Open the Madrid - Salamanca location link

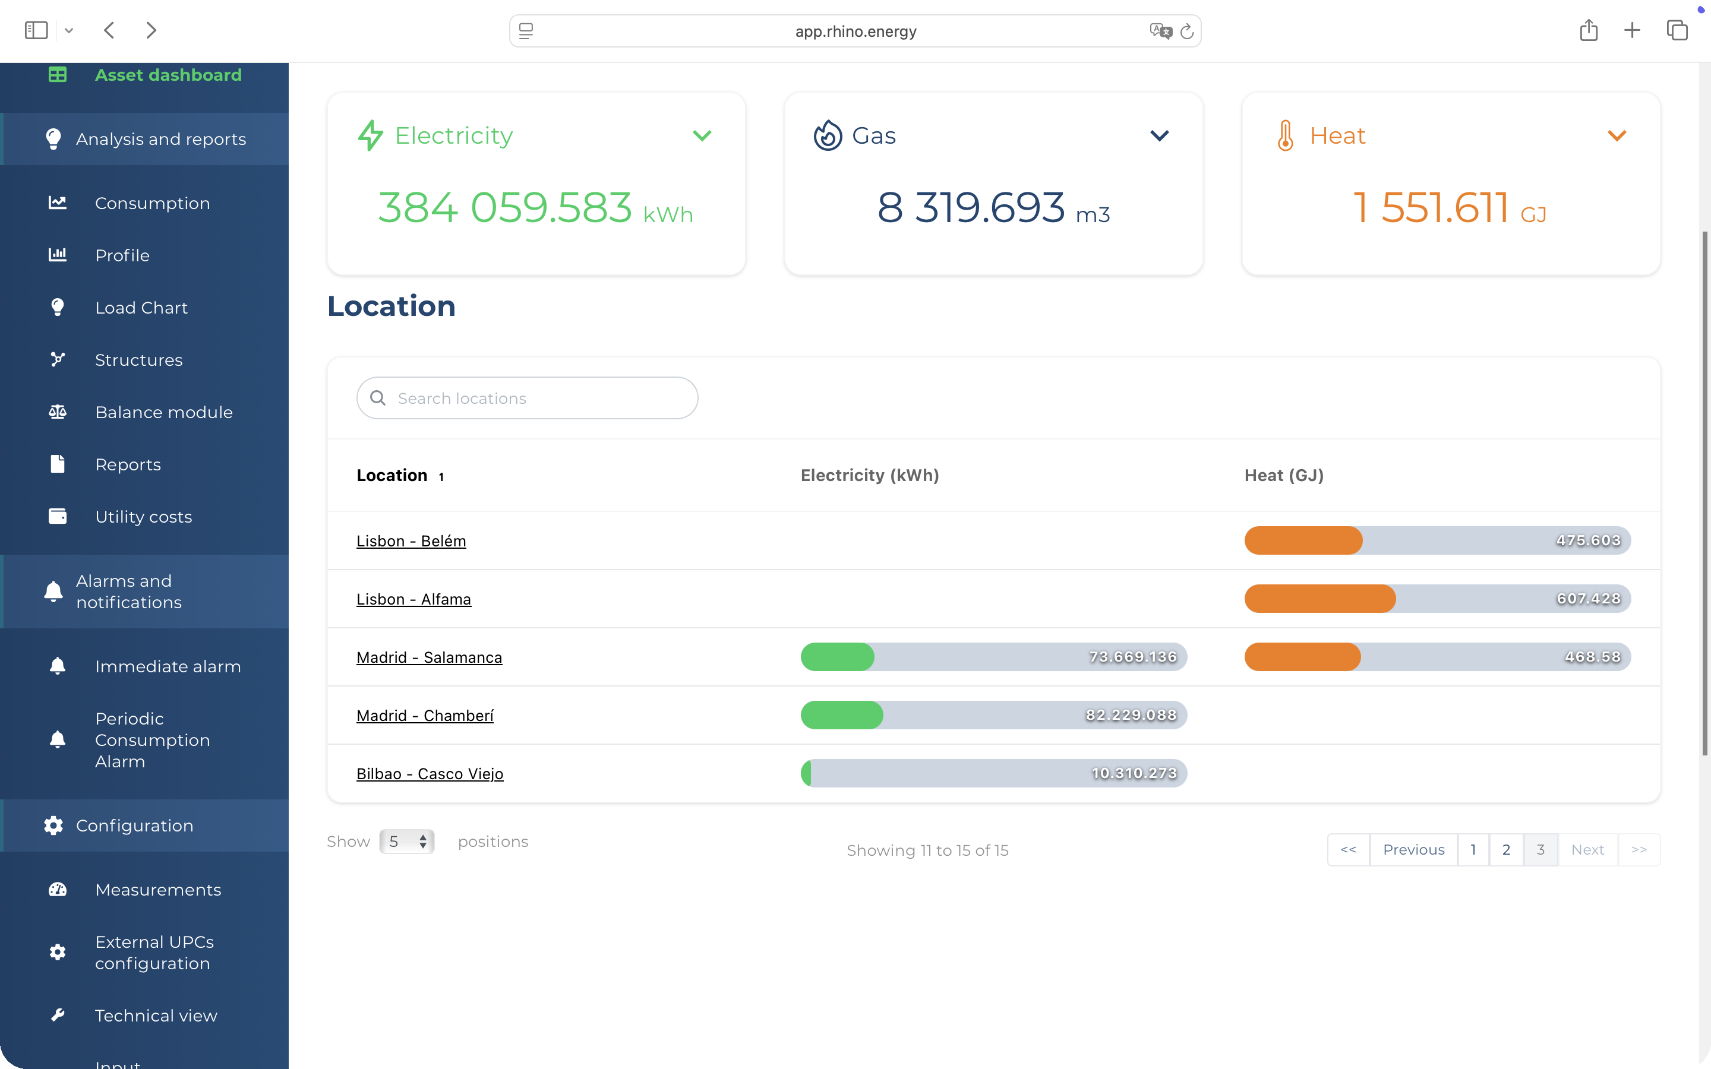click(429, 657)
